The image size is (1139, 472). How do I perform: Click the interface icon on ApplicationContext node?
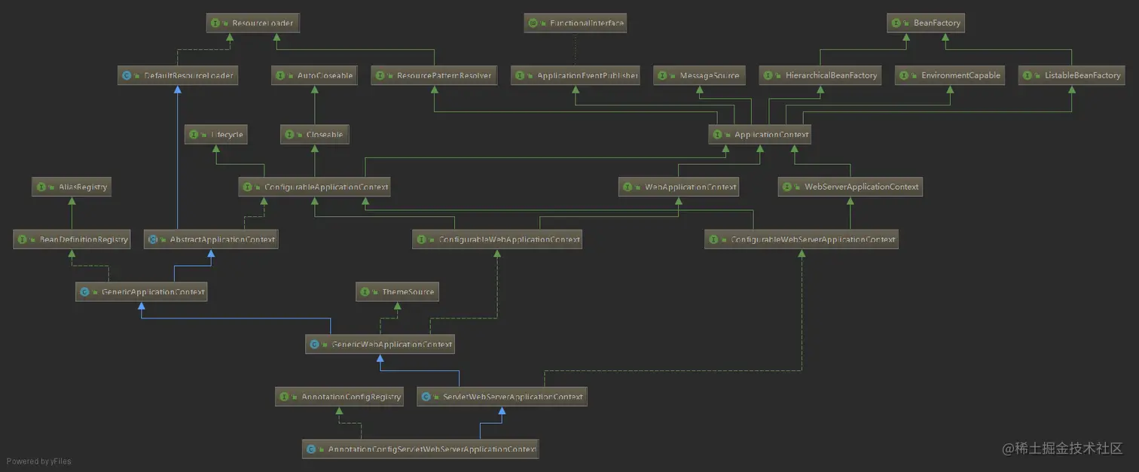pyautogui.click(x=717, y=134)
